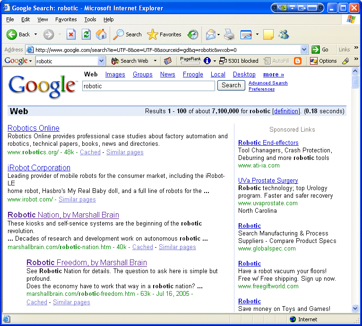Switch to the Local search tab

[218, 75]
